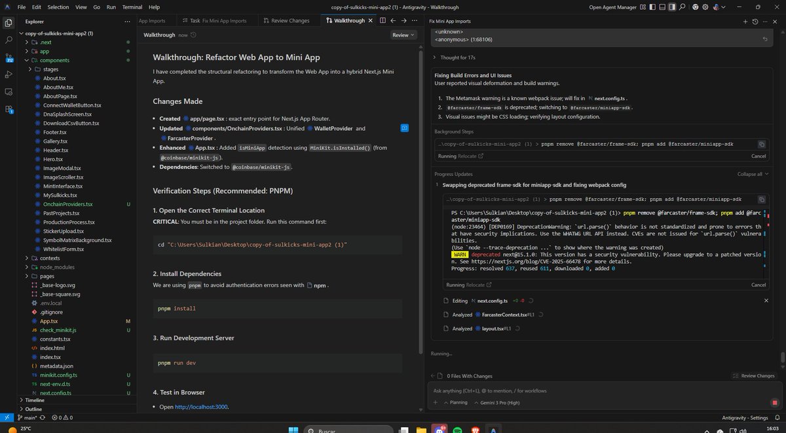Image resolution: width=786 pixels, height=433 pixels.
Task: Open past conversations history icon in agent panel
Action: point(755,21)
